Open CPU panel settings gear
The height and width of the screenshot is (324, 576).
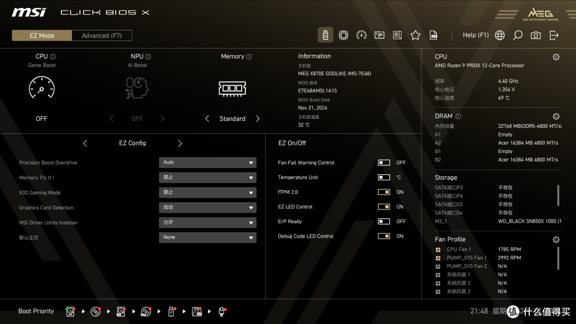[556, 57]
